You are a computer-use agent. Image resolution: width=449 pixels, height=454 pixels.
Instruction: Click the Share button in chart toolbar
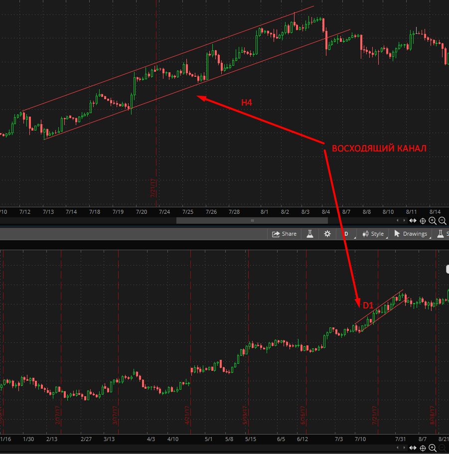pyautogui.click(x=284, y=234)
